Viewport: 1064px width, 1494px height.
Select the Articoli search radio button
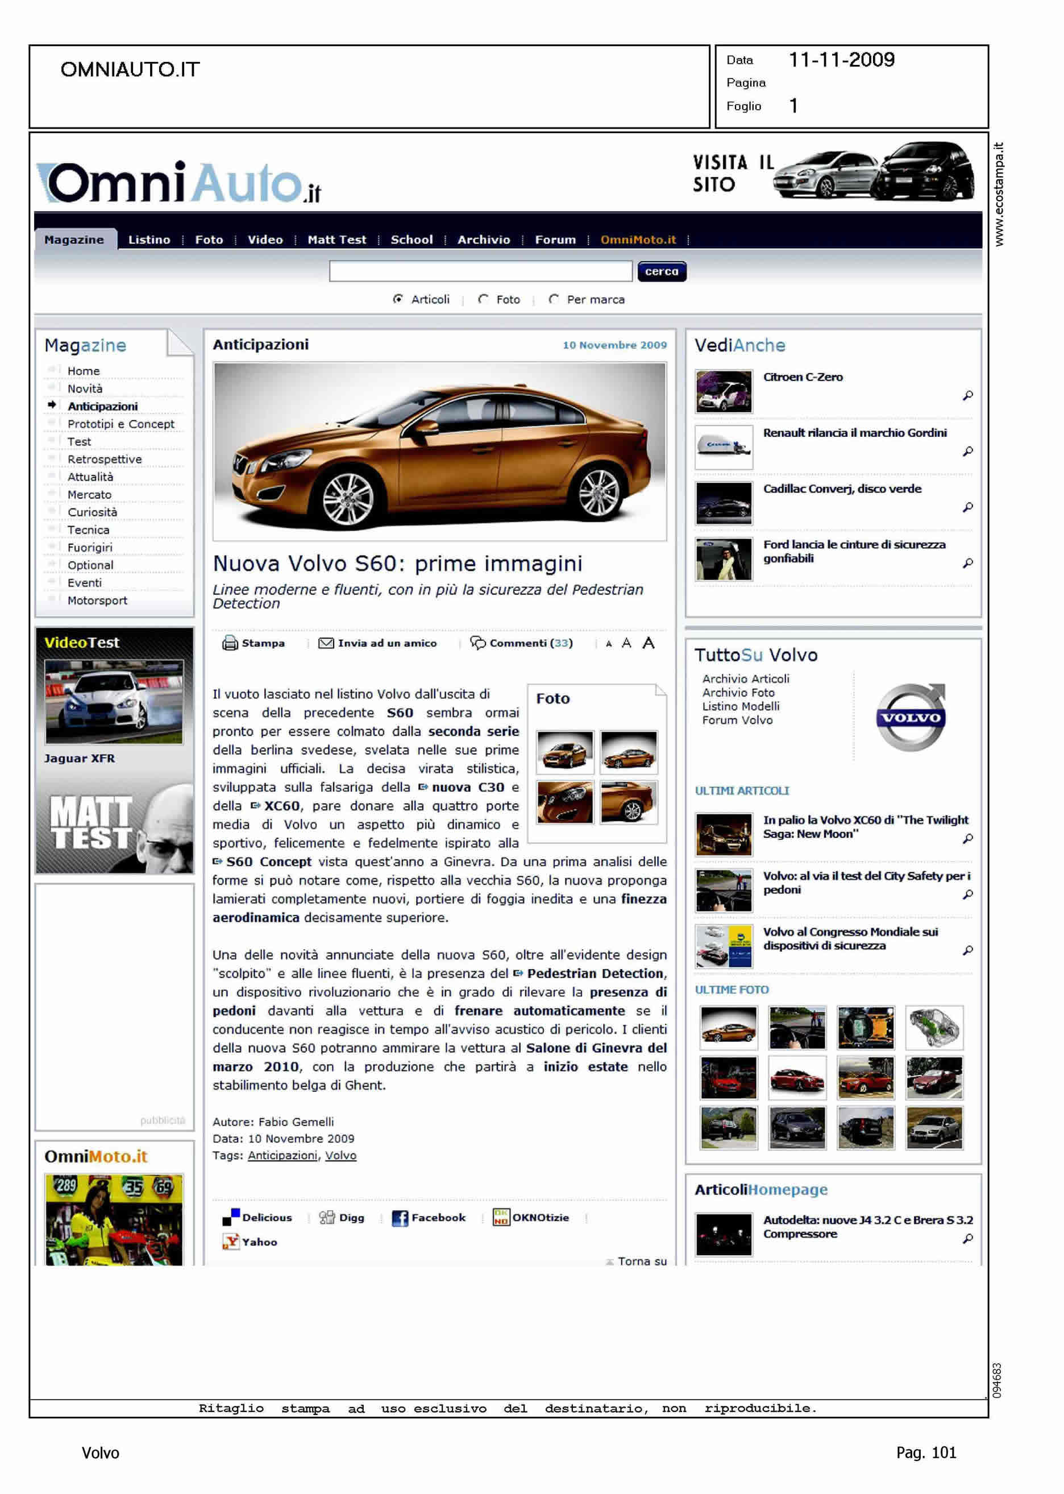398,300
